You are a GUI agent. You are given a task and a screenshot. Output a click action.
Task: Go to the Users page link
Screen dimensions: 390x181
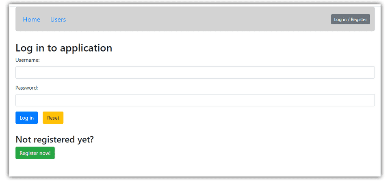(x=58, y=19)
